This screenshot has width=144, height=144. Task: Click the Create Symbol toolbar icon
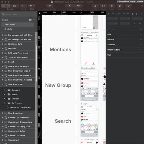(50, 6)
